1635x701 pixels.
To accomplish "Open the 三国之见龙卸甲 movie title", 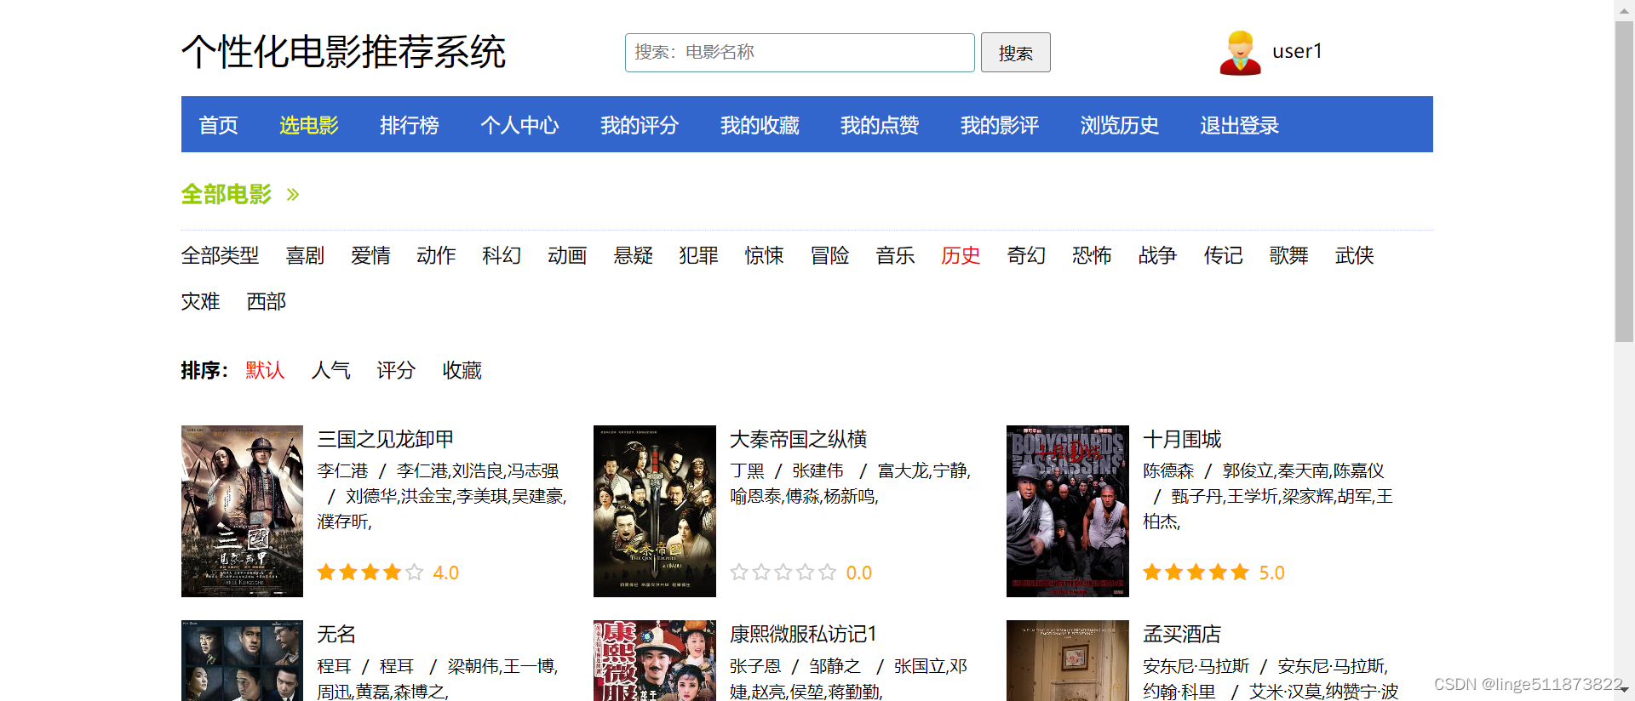I will coord(386,439).
